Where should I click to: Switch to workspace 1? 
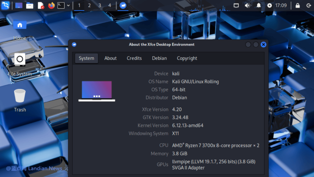pyautogui.click(x=79, y=6)
